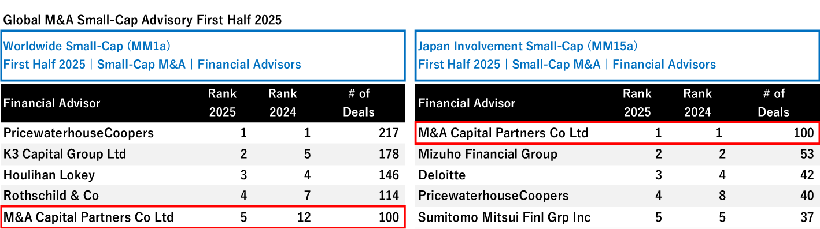This screenshot has height=229, width=820.
Task: Click Financial Advisor column header in Worldwide table
Action: [52, 103]
